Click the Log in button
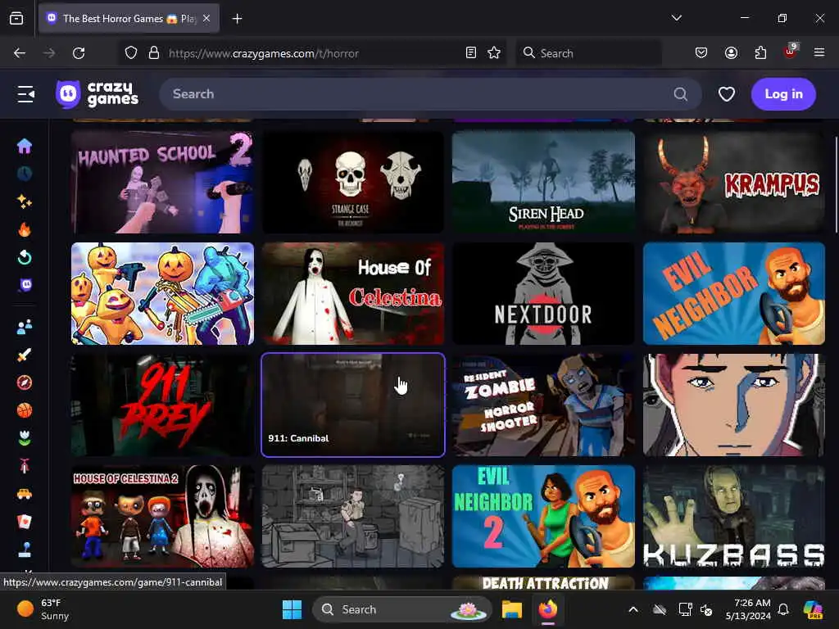 pyautogui.click(x=783, y=94)
